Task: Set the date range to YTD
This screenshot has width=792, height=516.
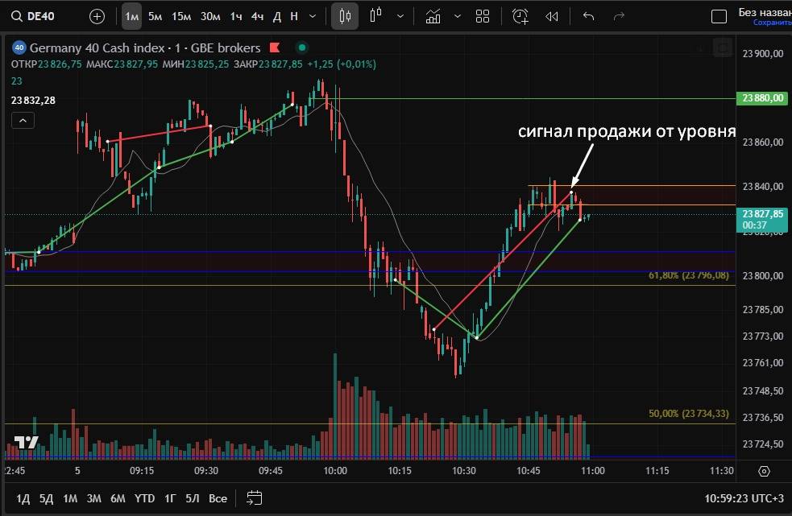Action: (144, 498)
